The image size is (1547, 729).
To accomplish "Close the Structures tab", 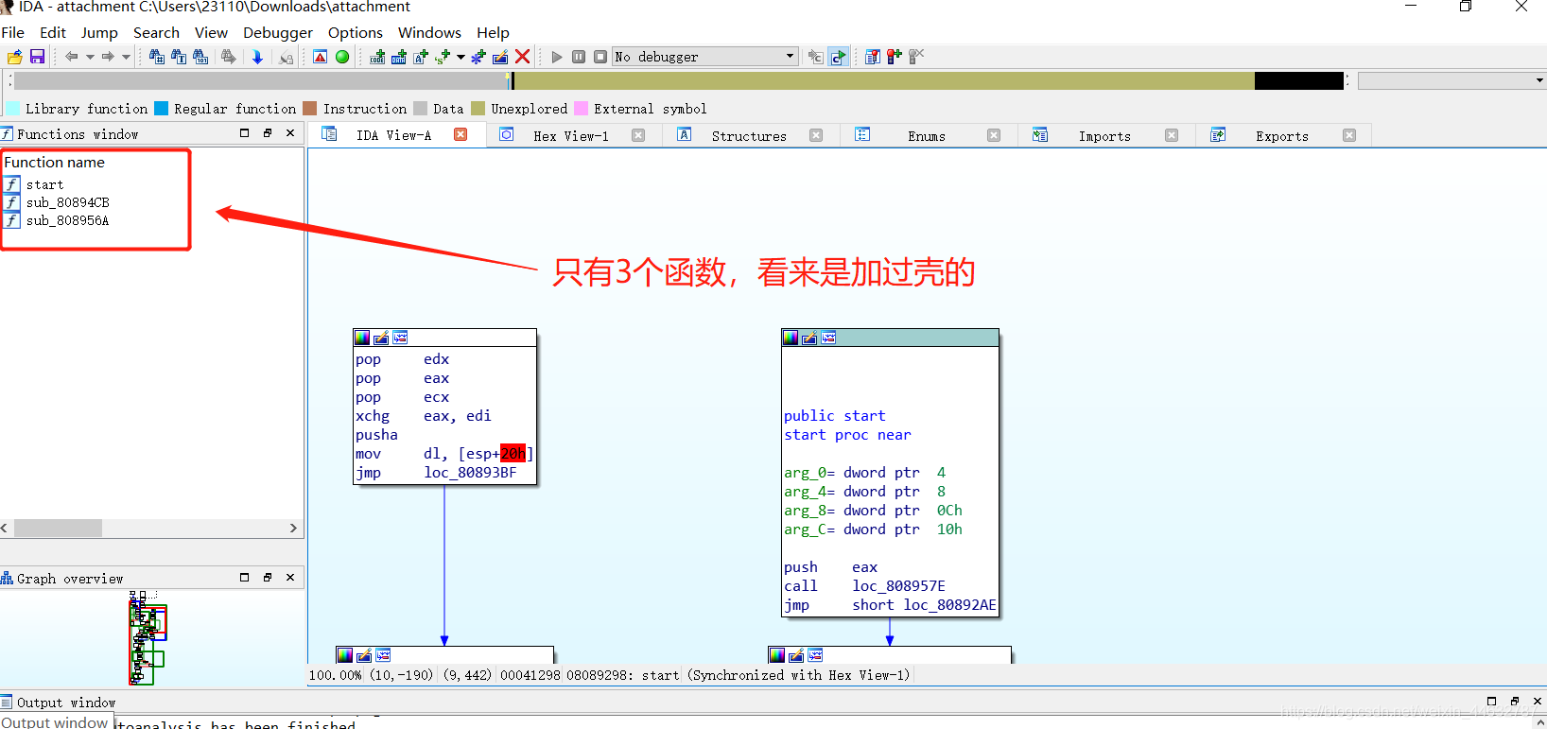I will point(816,135).
